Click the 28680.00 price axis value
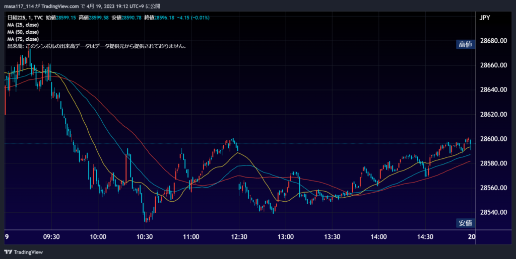Viewport: 516px width, 259px height. coord(494,41)
